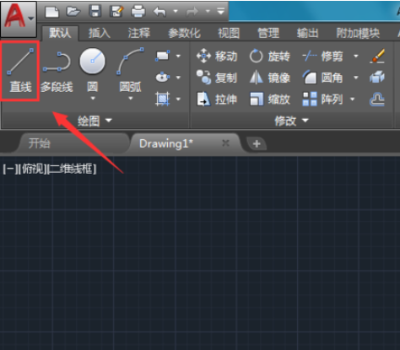Click the Plot/Print icon
Image resolution: width=400 pixels, height=350 pixels.
pyautogui.click(x=138, y=12)
